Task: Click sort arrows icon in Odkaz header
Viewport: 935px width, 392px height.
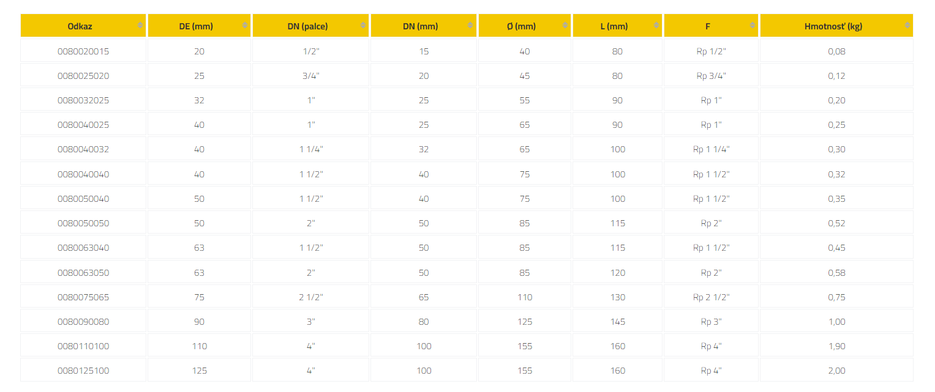Action: [x=140, y=25]
